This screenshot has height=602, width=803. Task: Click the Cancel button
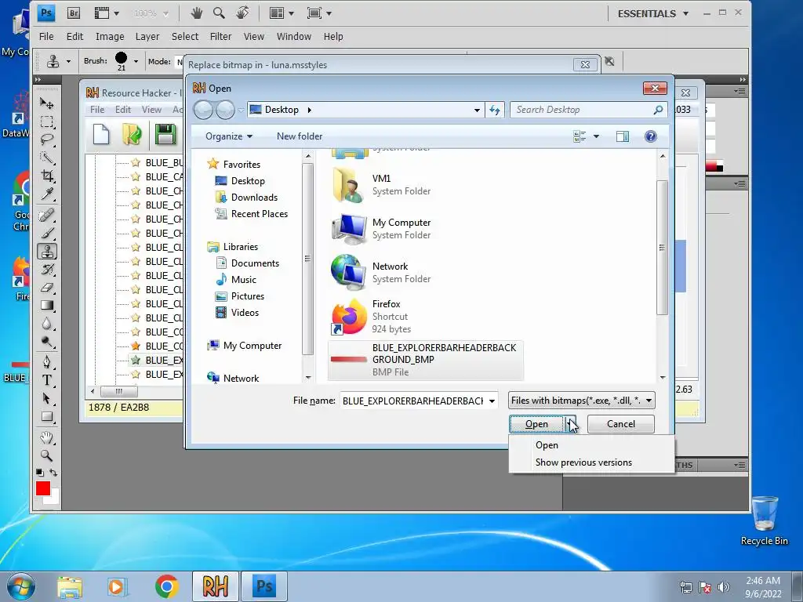point(621,424)
